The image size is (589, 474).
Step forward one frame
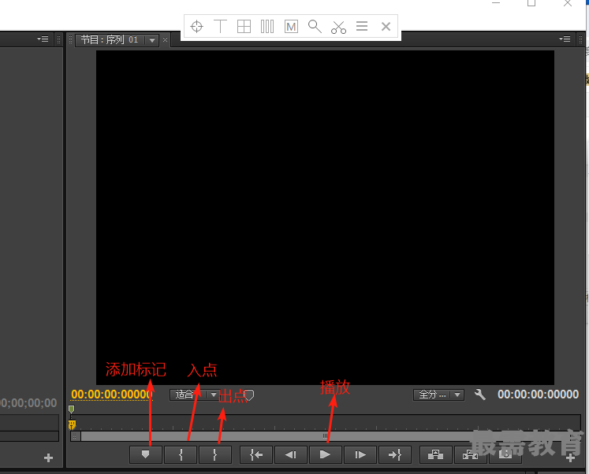click(x=360, y=454)
